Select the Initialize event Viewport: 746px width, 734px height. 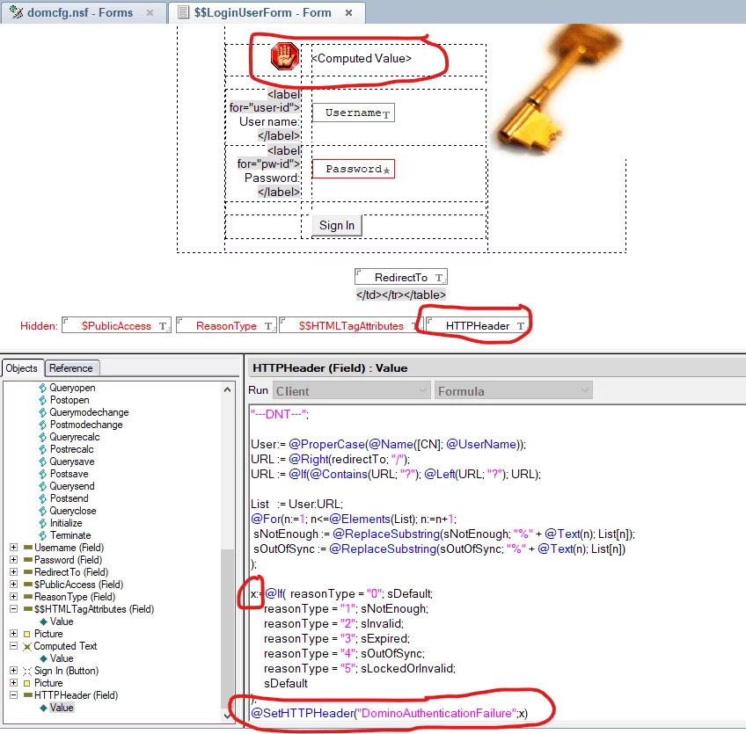(66, 523)
